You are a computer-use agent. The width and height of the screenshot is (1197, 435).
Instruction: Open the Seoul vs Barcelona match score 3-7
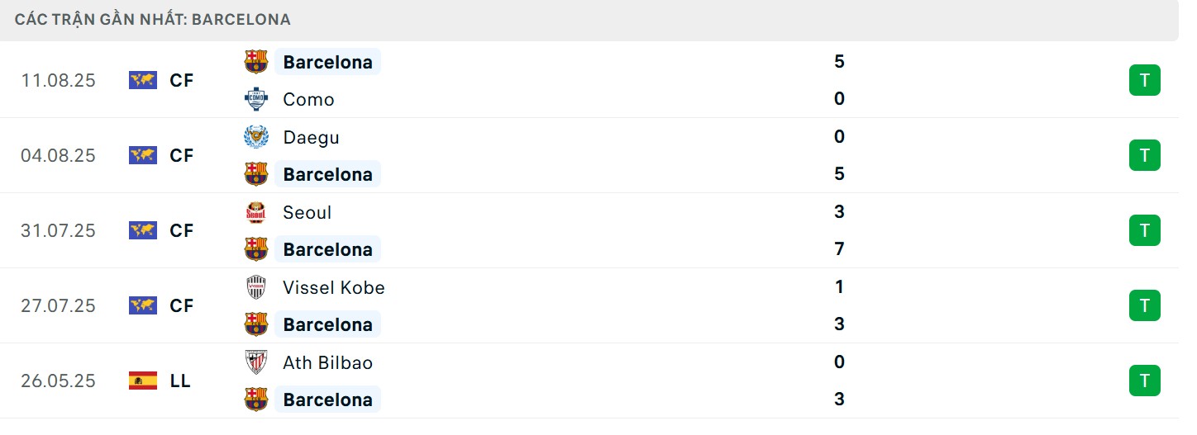click(839, 230)
